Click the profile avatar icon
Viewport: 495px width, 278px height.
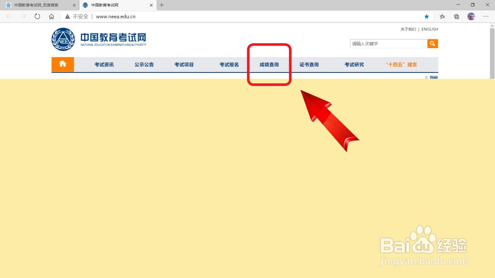coord(471,16)
